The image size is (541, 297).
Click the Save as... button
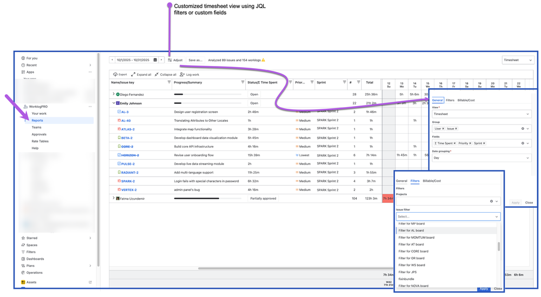pos(195,60)
